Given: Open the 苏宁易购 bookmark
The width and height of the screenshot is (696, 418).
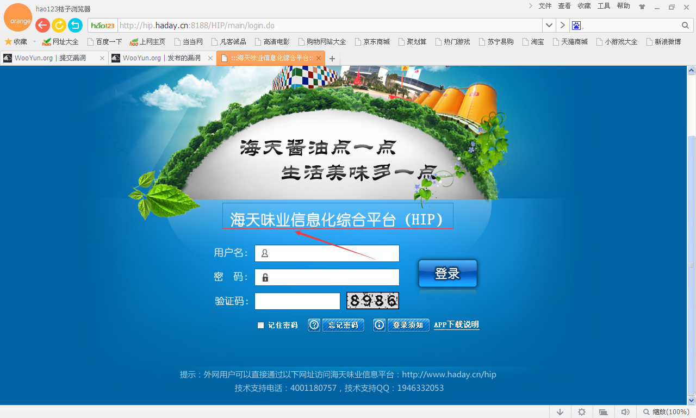Looking at the screenshot, I should pyautogui.click(x=496, y=42).
